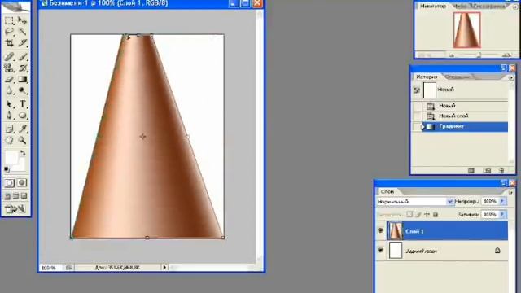Screen dimensions: 521x293
Task: Open the Layers panel options menu
Action: pyautogui.click(x=511, y=192)
